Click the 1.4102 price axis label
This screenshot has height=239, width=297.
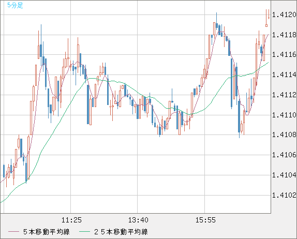[x=284, y=195]
